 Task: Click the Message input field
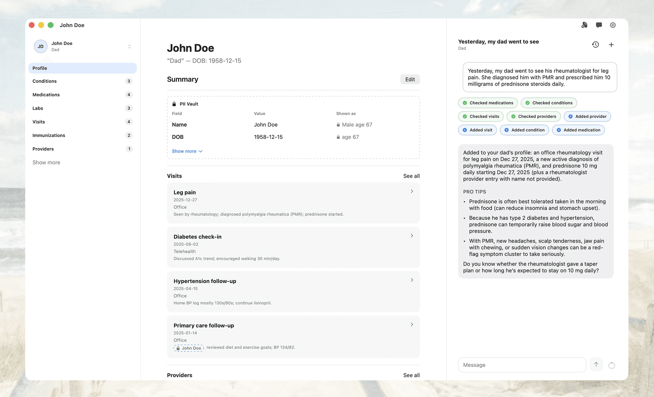[522, 365]
